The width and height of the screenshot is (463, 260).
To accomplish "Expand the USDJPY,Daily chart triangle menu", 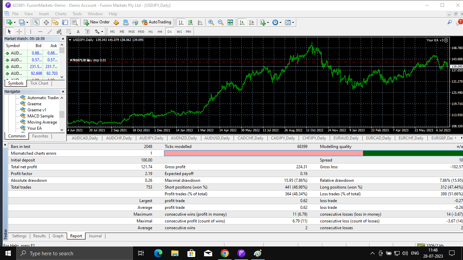I will point(70,40).
